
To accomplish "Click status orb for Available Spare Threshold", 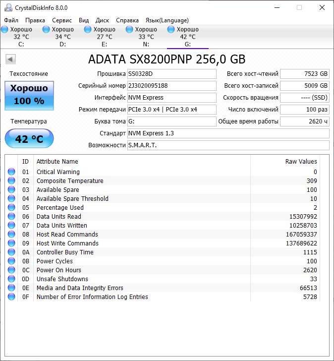I will (11, 198).
